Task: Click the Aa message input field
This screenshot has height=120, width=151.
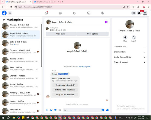Action: (x=82, y=110)
